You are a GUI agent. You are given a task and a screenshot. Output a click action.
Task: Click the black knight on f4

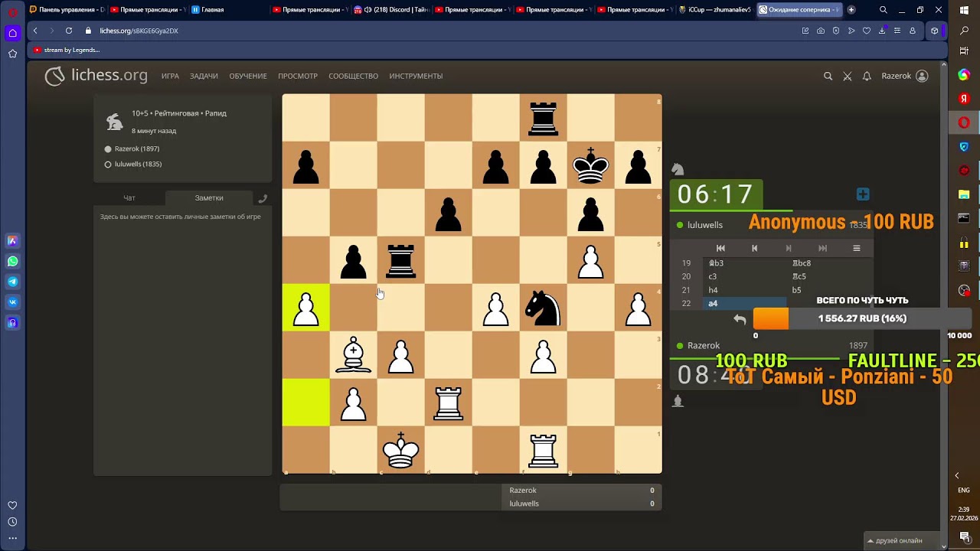click(543, 308)
